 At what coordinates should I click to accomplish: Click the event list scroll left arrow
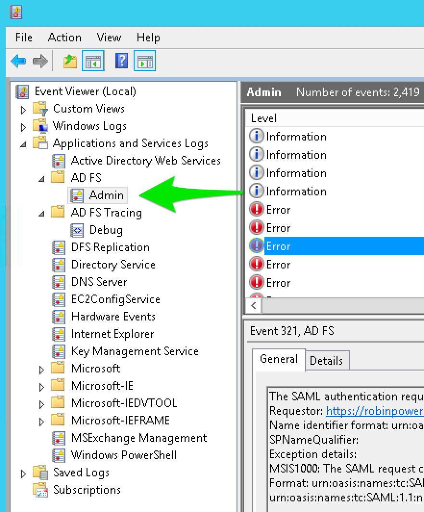254,306
